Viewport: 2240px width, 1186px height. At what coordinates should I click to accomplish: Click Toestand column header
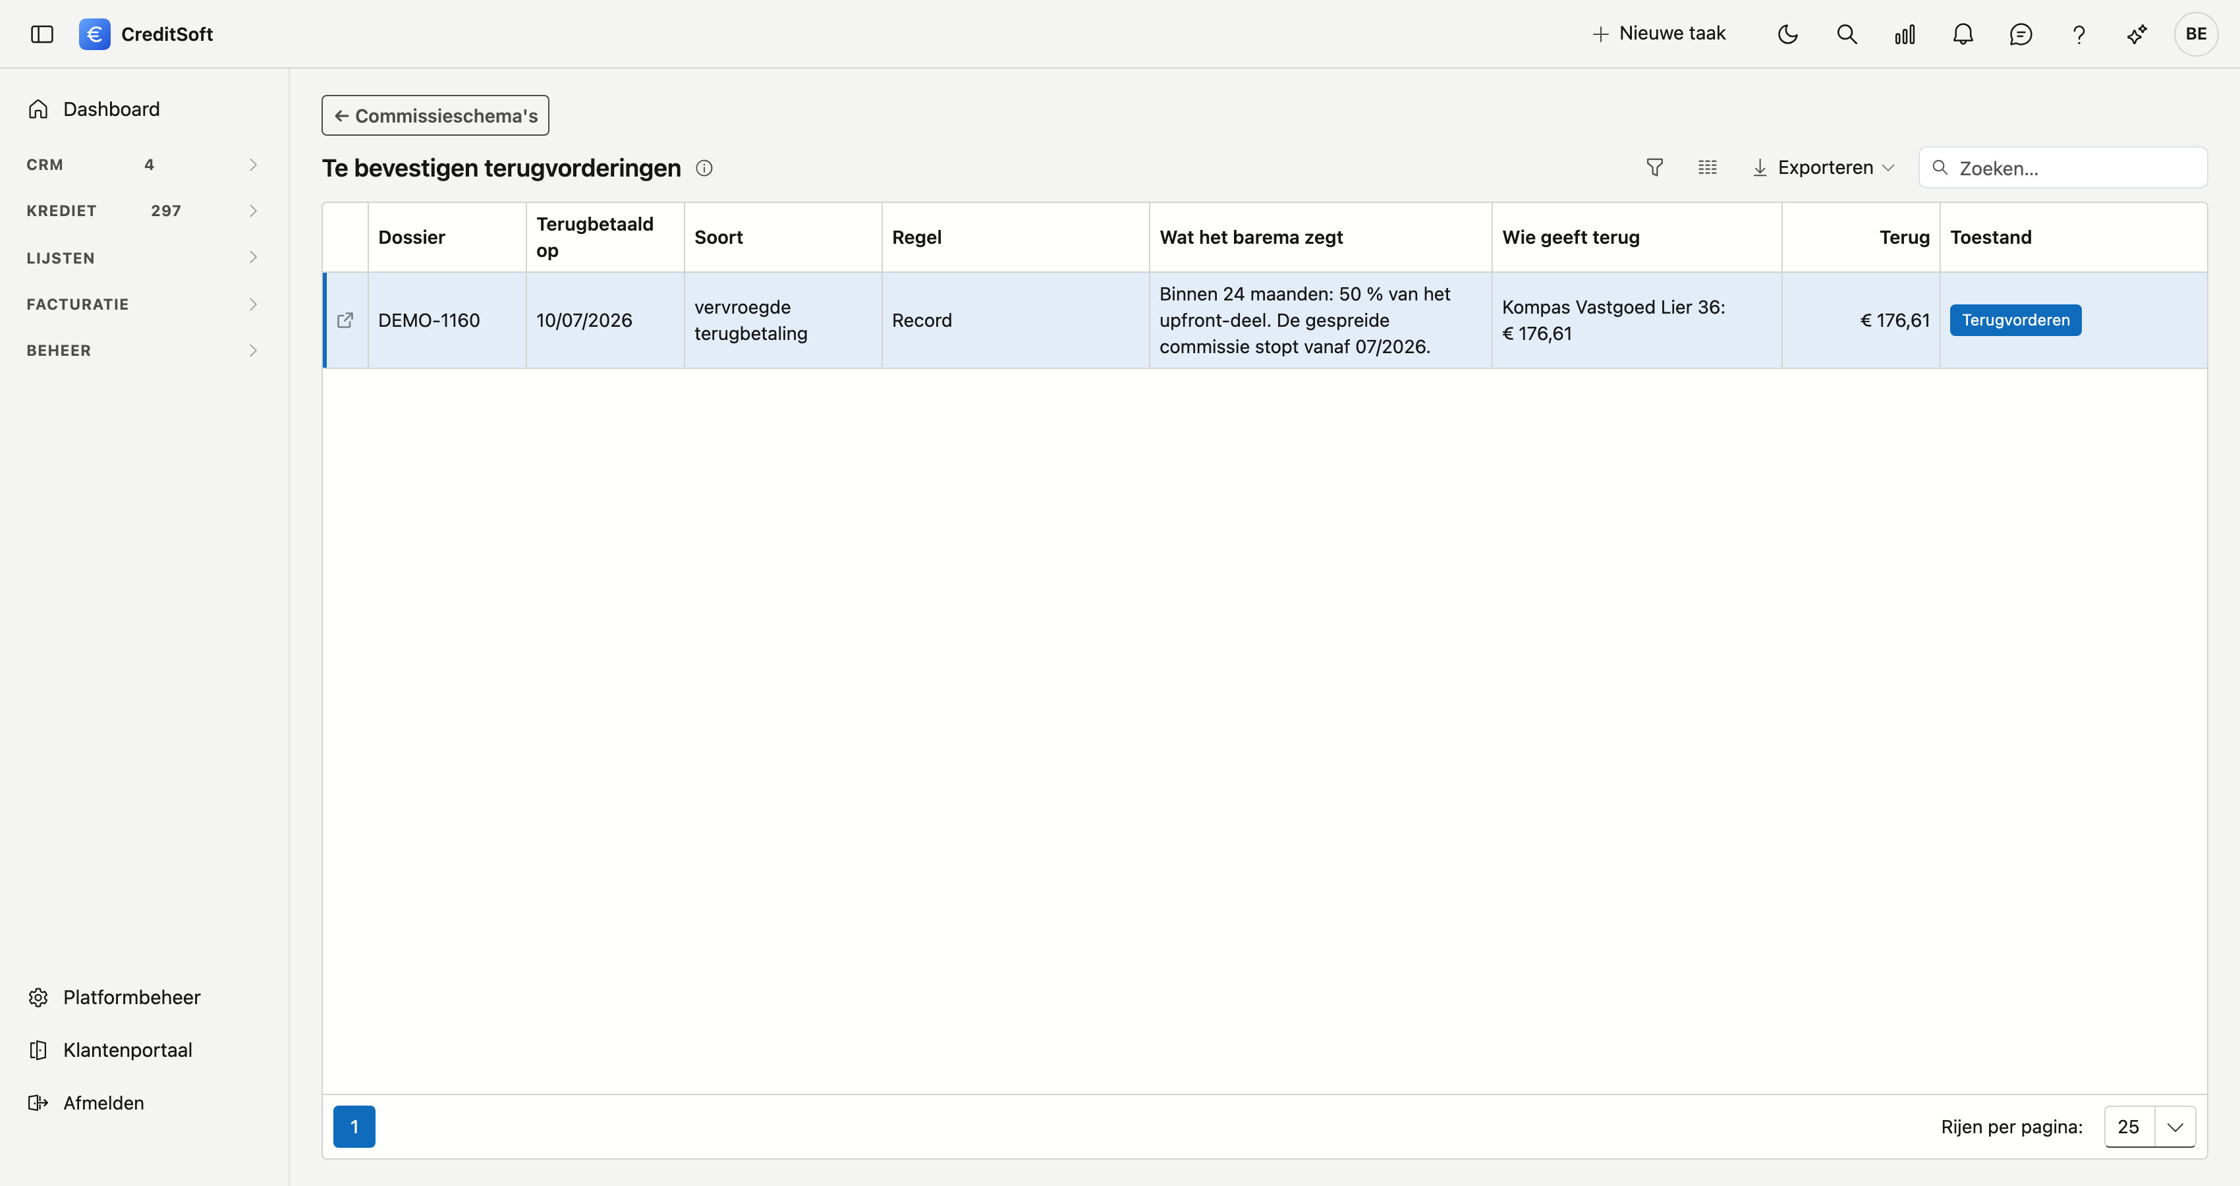coord(2073,237)
